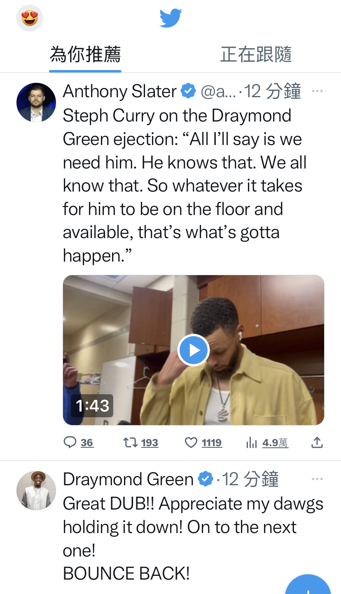
Task: Play the Steph Curry video
Action: coord(193,350)
